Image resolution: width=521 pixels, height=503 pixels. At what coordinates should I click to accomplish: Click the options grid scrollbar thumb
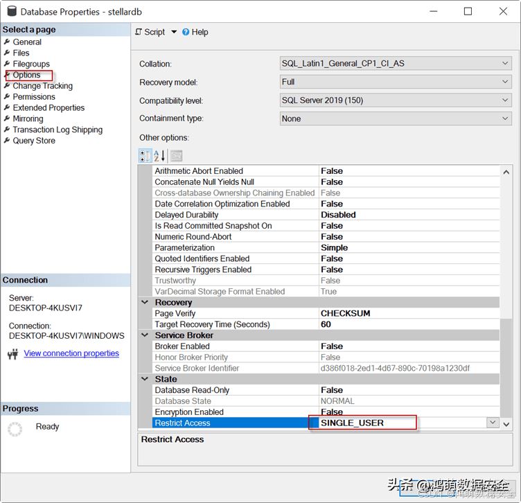pyautogui.click(x=506, y=367)
